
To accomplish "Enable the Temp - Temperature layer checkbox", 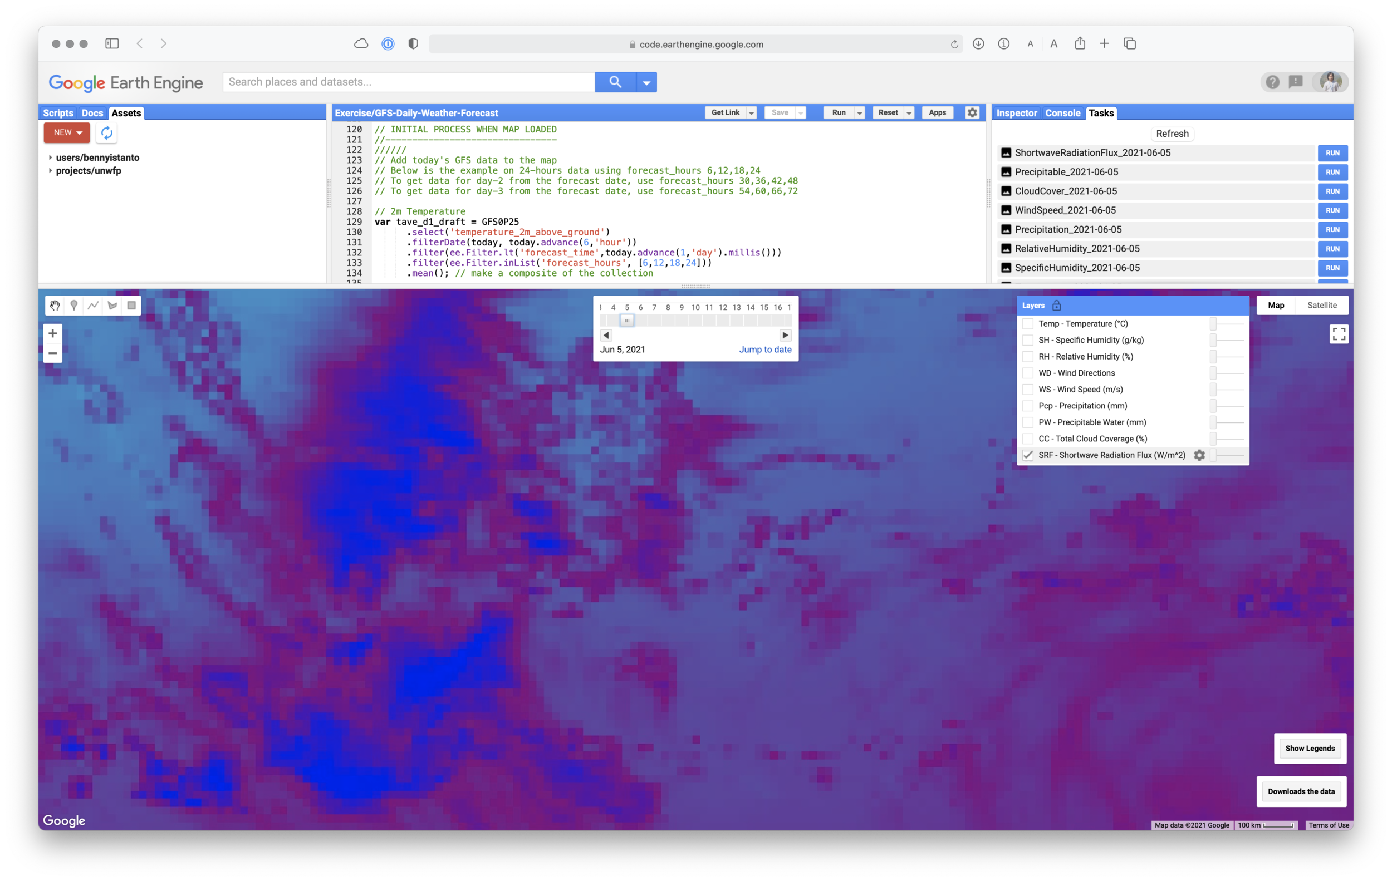I will click(1028, 323).
